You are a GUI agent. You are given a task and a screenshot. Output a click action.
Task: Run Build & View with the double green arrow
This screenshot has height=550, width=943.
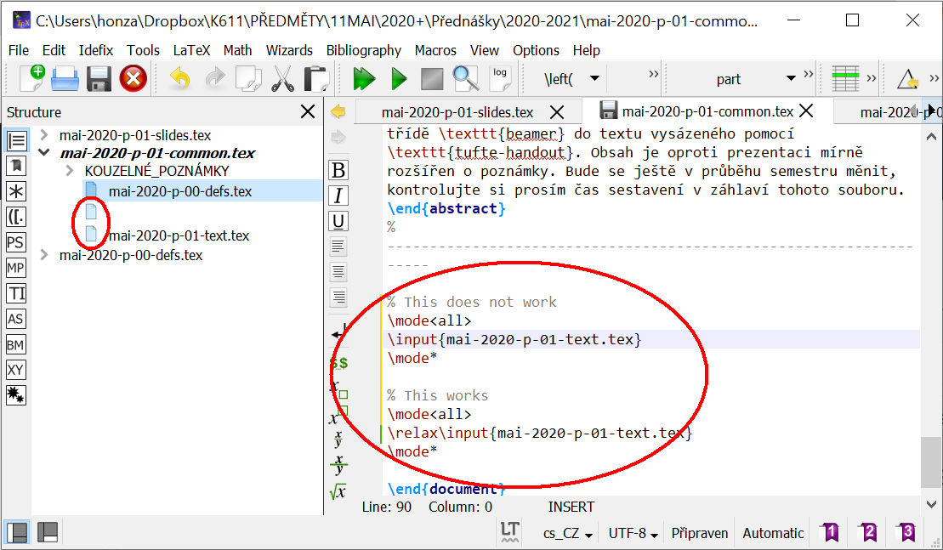coord(364,78)
